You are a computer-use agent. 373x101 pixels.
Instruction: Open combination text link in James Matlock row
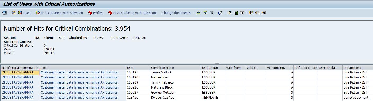[x=79, y=72]
